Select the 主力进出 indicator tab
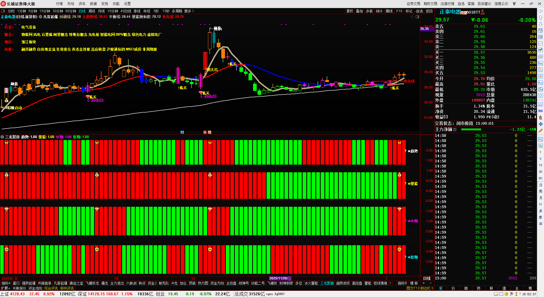The width and height of the screenshot is (544, 297). [117, 283]
